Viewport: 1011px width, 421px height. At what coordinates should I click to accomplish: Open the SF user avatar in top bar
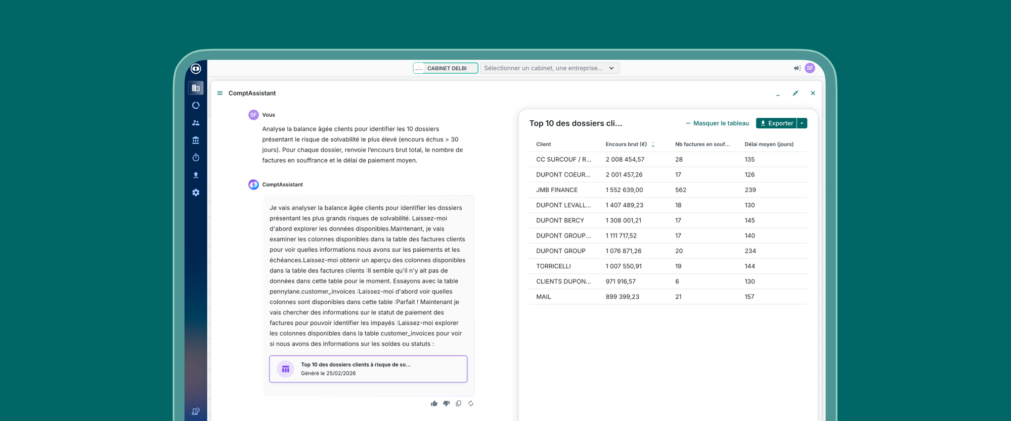[x=810, y=68]
